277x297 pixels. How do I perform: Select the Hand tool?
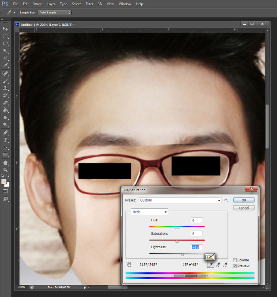[6, 162]
